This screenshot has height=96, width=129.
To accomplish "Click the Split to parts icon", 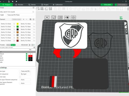I will point(59,9).
